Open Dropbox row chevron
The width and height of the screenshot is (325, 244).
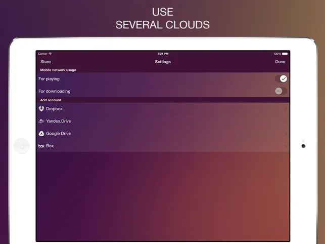(286, 109)
